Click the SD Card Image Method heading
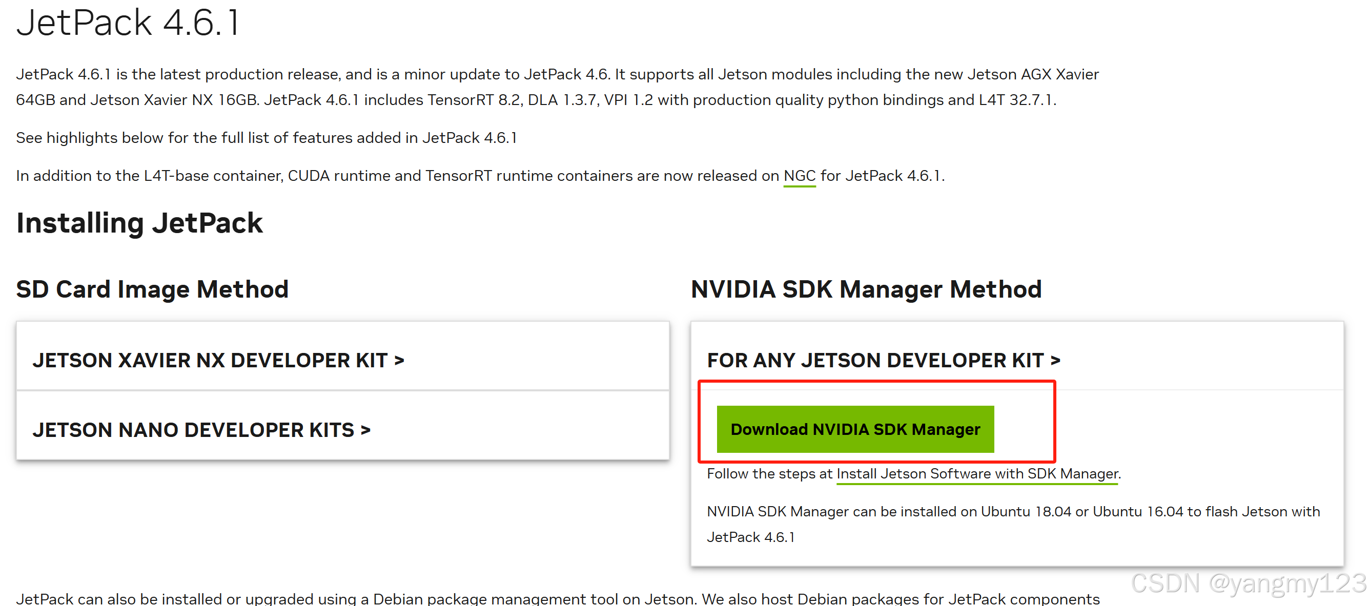This screenshot has height=606, width=1369. pos(152,290)
